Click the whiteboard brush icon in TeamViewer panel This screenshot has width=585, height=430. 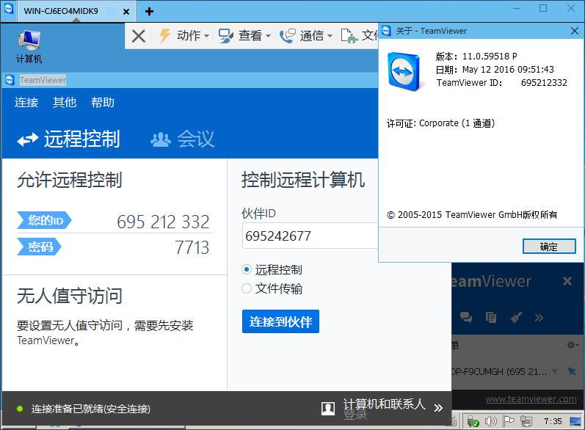pos(516,318)
